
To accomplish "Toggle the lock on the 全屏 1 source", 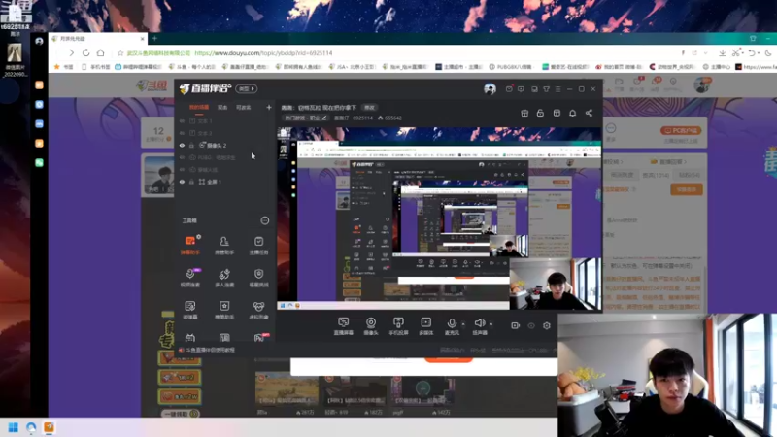I will coord(191,182).
